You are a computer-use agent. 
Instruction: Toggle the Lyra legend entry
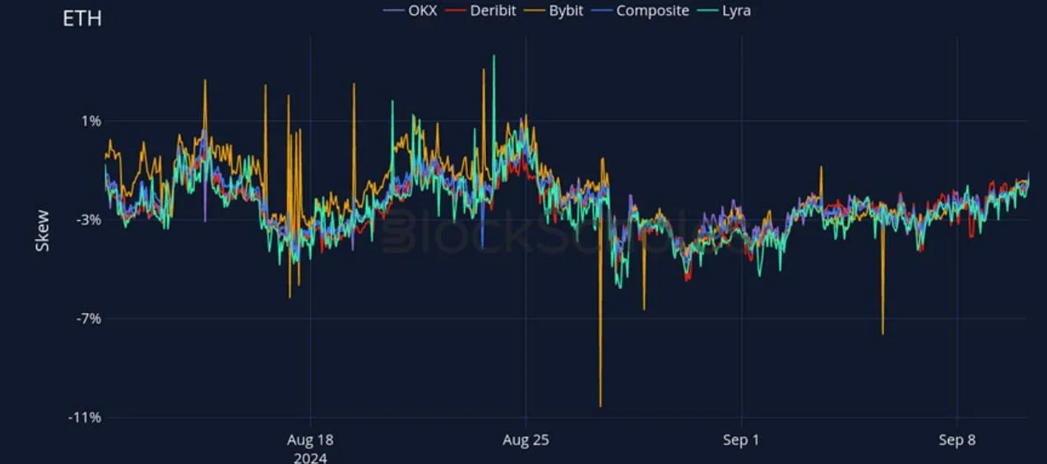tap(724, 11)
